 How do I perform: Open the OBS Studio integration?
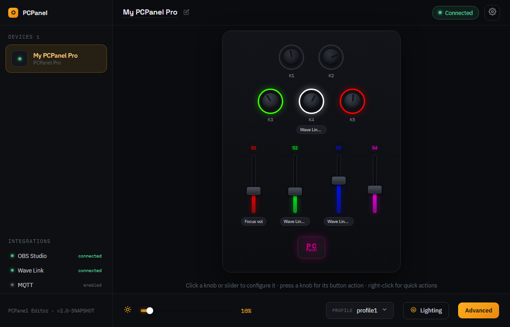(56, 256)
